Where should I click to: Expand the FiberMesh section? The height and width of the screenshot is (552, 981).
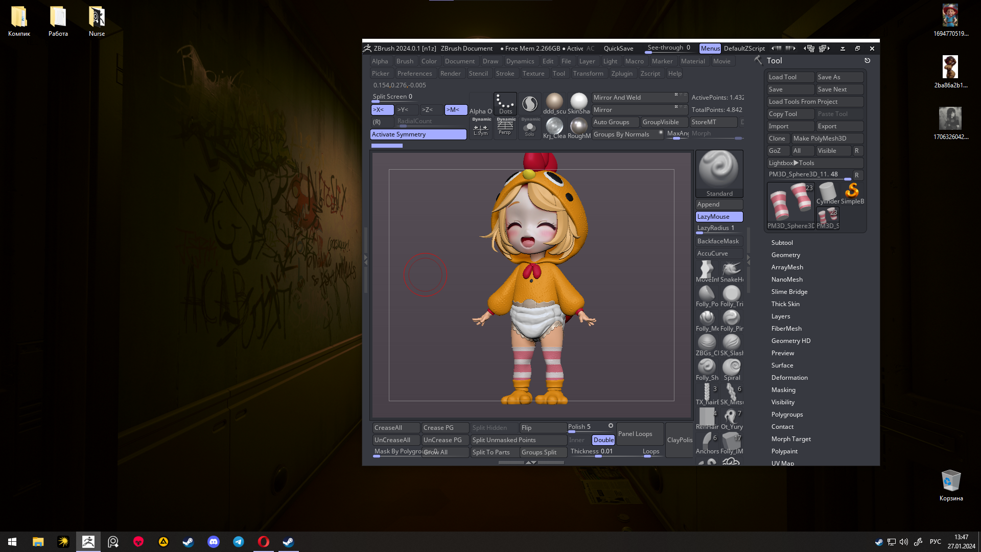786,329
